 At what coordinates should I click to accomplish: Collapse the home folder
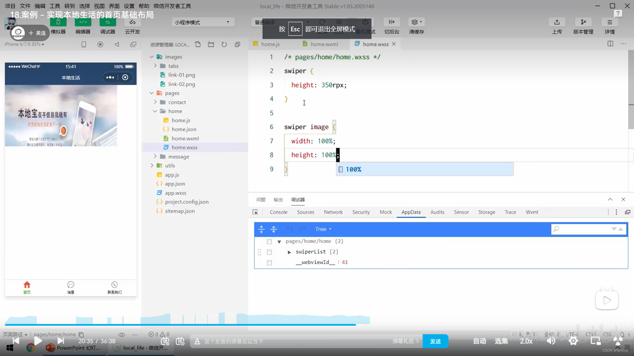pos(155,111)
